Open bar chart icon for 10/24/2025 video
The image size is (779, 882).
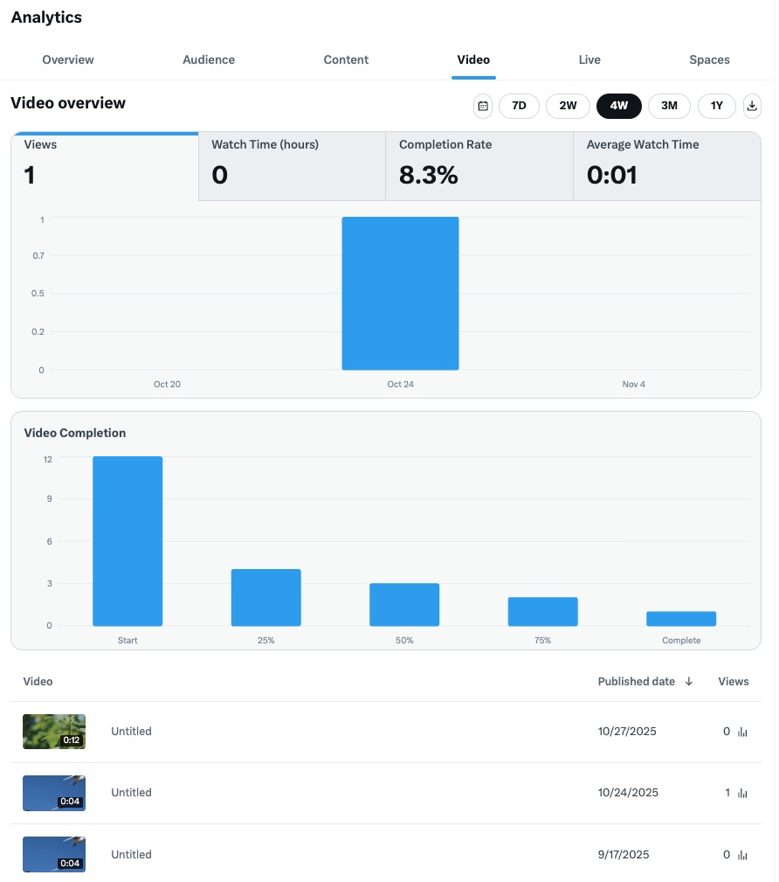743,793
